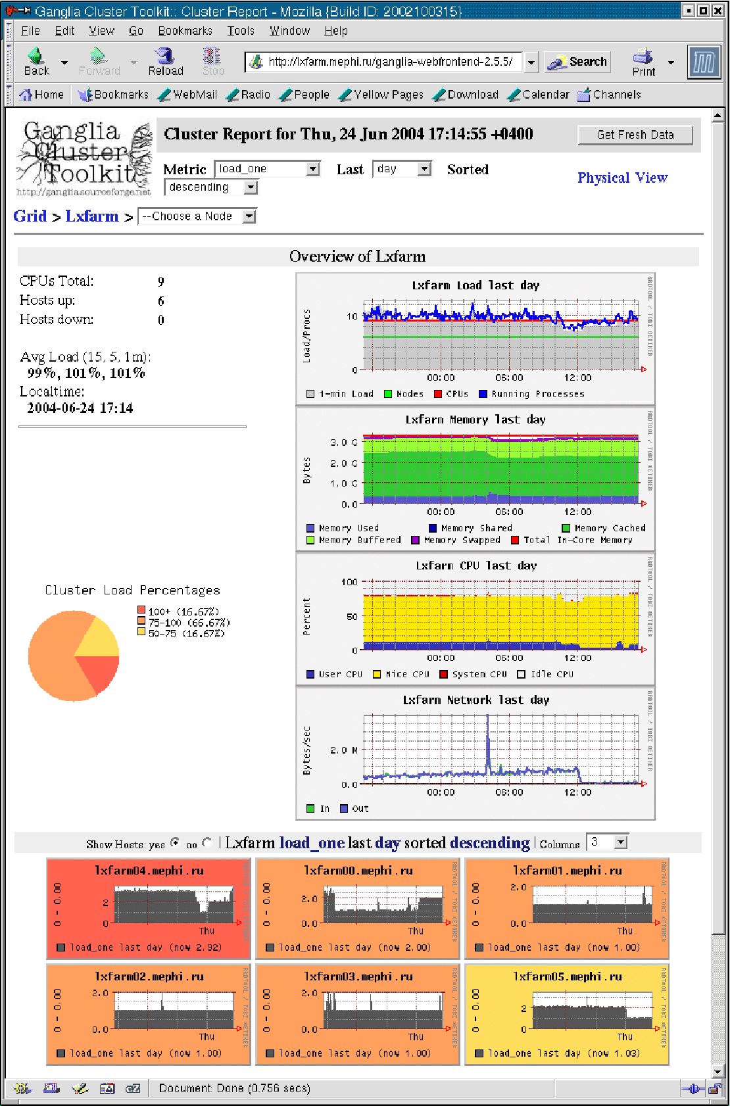Follow the Grid breadcrumb link
This screenshot has height=1106, width=730.
[x=30, y=216]
